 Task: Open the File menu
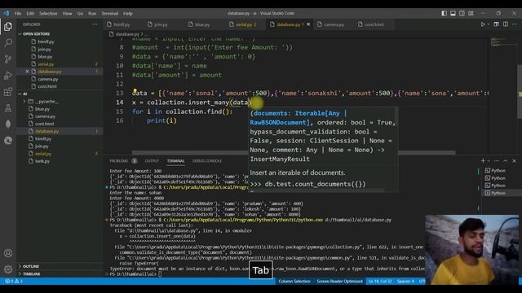pos(18,13)
